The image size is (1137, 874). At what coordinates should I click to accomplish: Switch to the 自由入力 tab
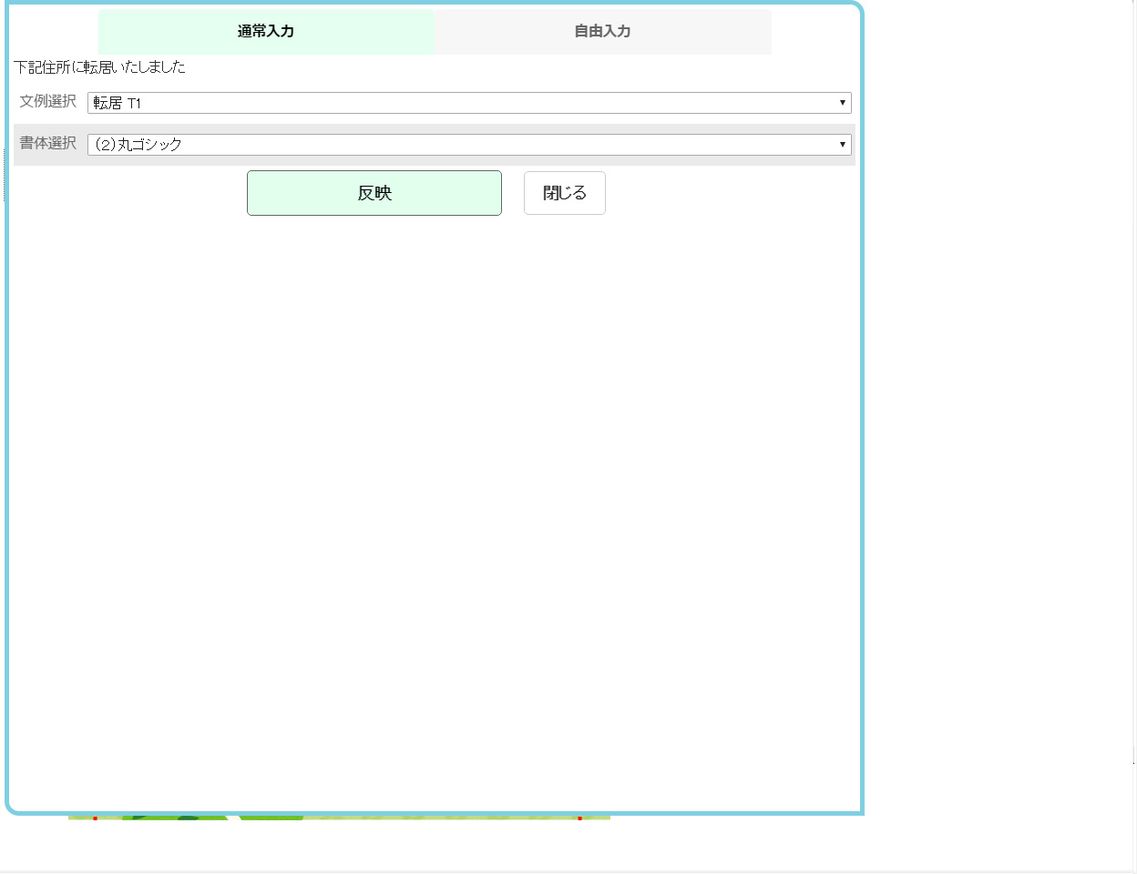[x=602, y=32]
